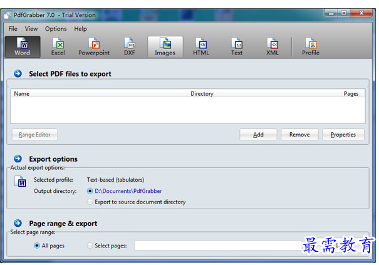Pick the HTML export format
The image size is (379, 265).
201,47
